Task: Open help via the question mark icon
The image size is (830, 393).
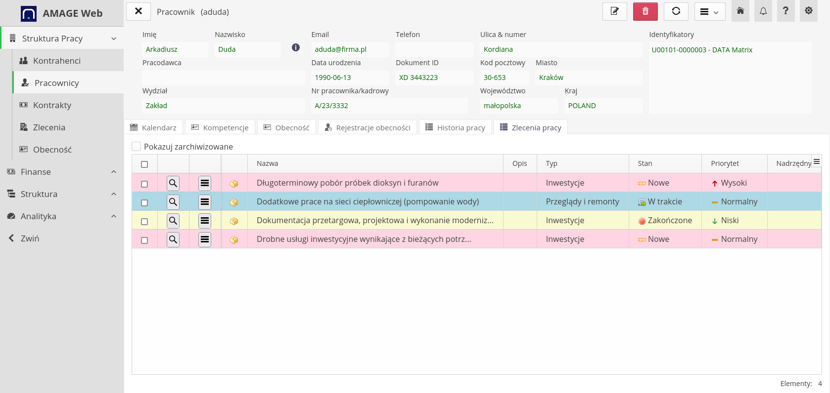Action: pos(785,11)
